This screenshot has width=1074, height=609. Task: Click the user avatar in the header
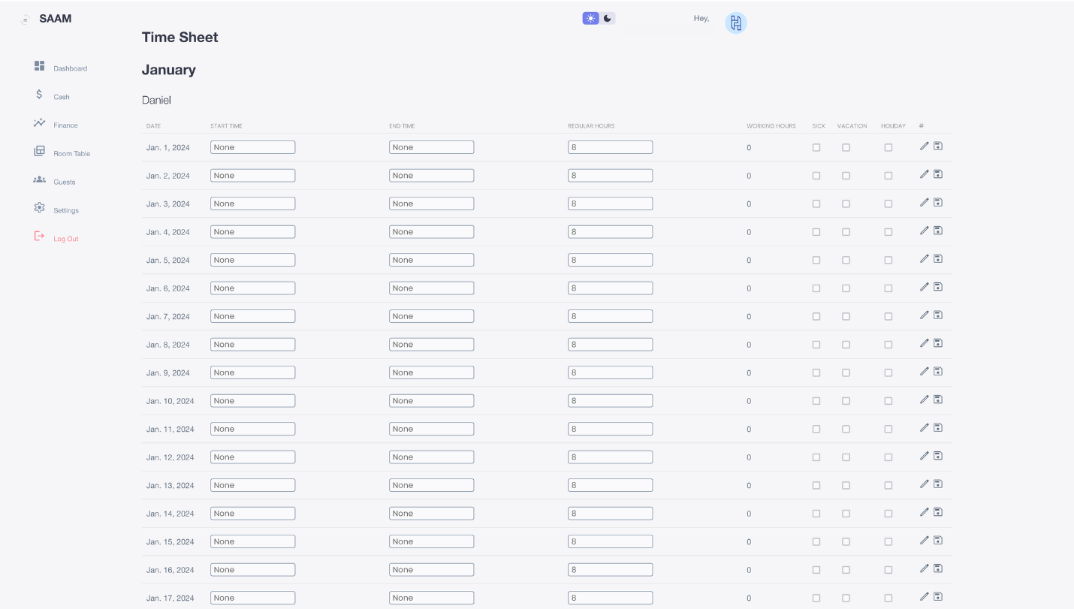click(736, 23)
